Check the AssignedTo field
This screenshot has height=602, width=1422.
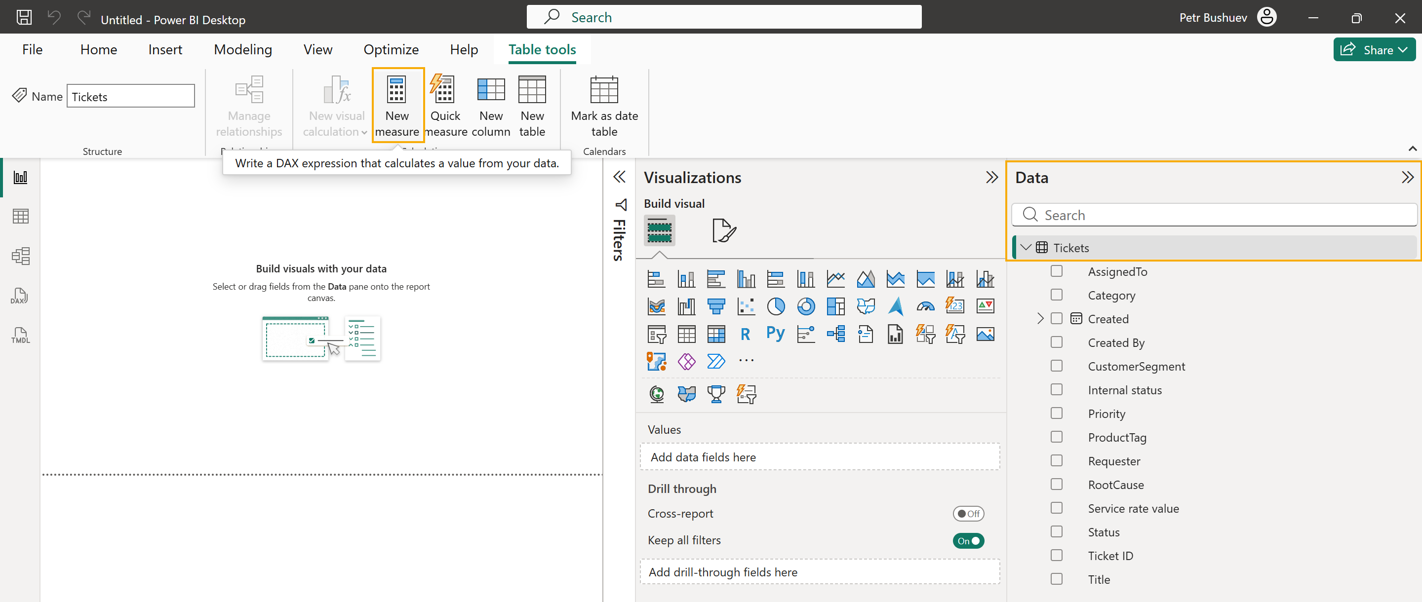1056,271
